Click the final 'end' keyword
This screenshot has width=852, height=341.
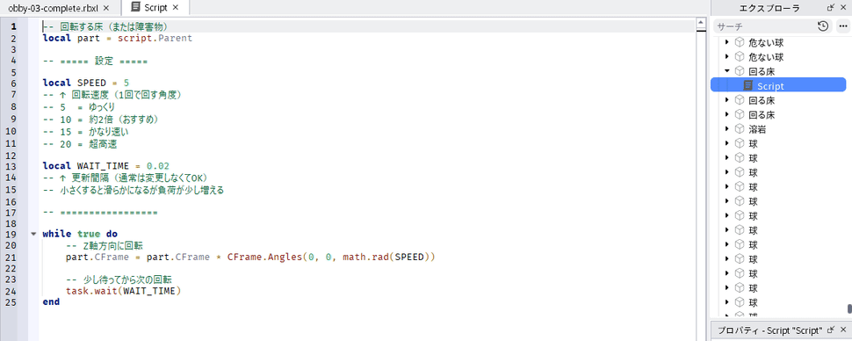pyautogui.click(x=51, y=301)
